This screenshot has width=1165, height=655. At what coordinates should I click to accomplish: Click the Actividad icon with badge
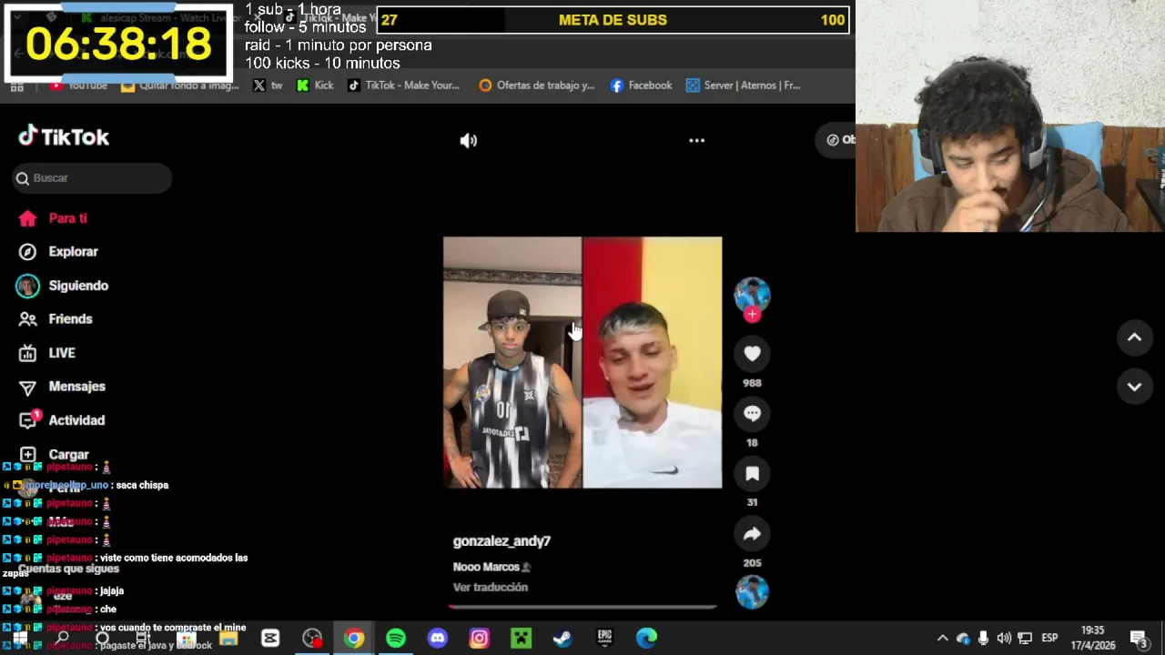click(29, 419)
